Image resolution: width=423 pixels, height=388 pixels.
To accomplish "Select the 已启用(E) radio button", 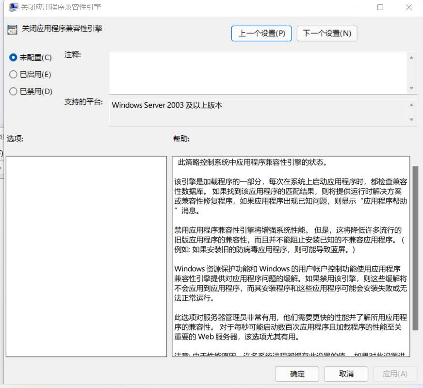I will pos(14,74).
